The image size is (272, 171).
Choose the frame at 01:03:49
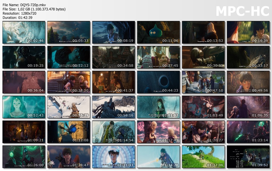coord(203,107)
